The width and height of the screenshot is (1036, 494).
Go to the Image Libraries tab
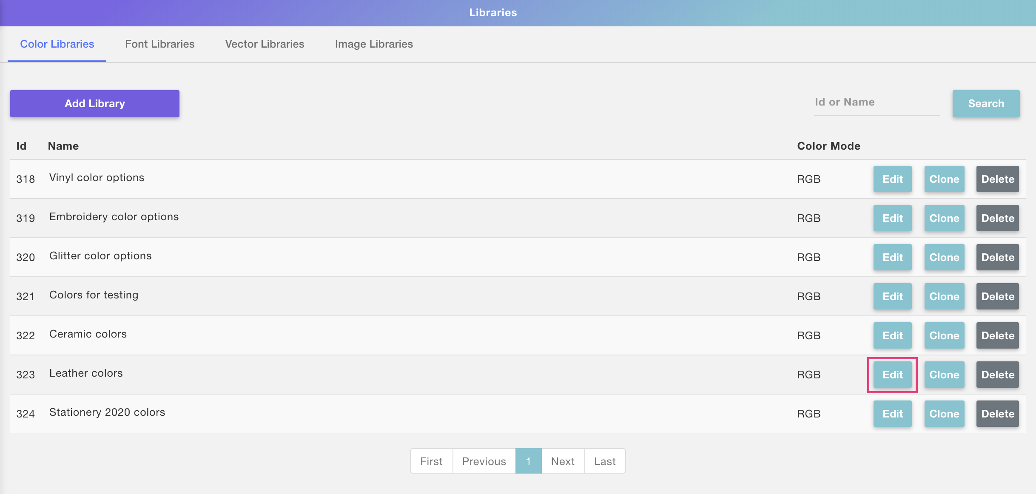tap(374, 44)
